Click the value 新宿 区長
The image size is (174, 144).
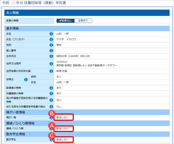point(62,71)
